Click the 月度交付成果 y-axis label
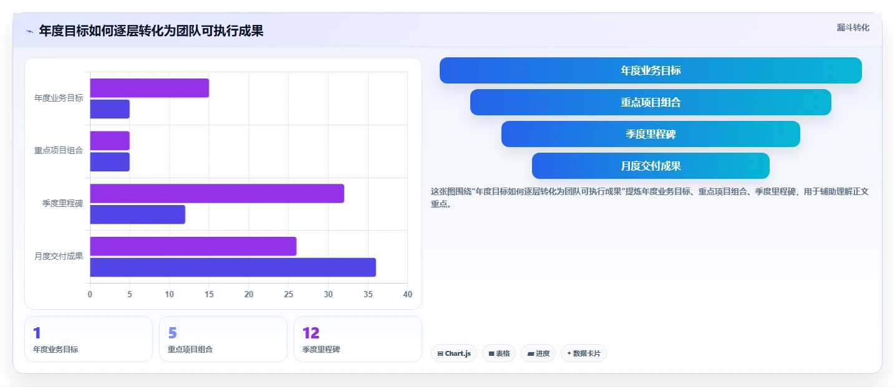 [x=59, y=256]
